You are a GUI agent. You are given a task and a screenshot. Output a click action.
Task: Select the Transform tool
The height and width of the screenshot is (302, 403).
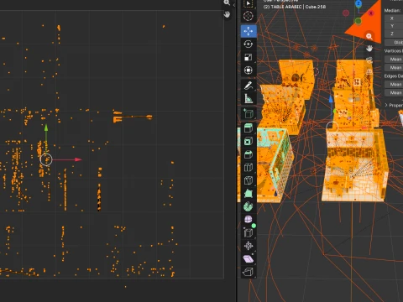(x=249, y=70)
